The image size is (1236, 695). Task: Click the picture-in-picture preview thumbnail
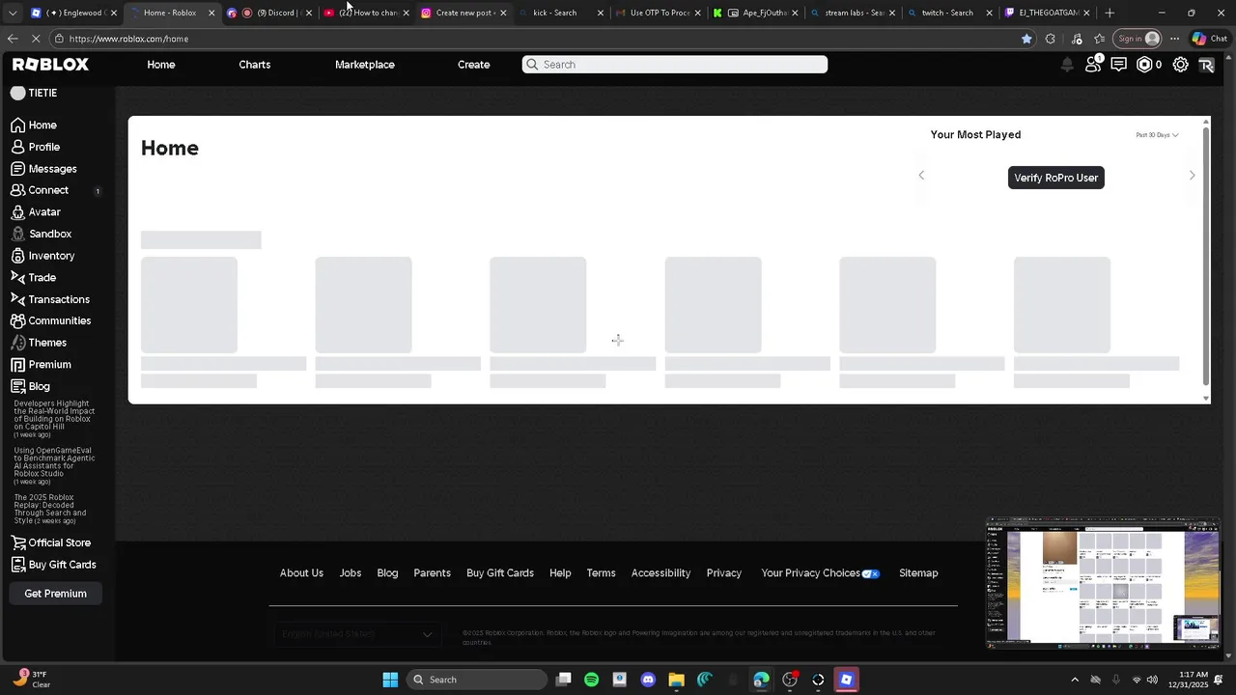1103,583
